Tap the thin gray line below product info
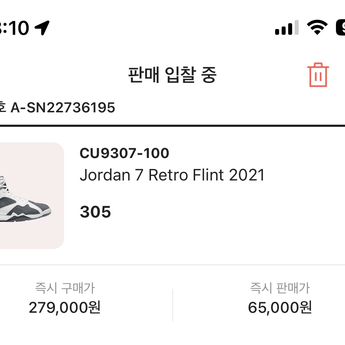This screenshot has height=345, width=345. [x=172, y=265]
